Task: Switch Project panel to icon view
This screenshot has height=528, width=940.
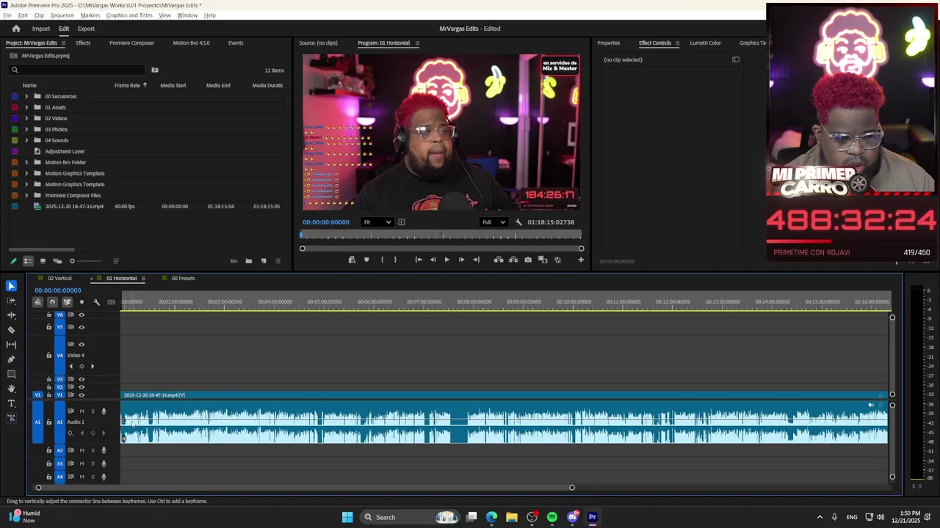Action: point(43,261)
